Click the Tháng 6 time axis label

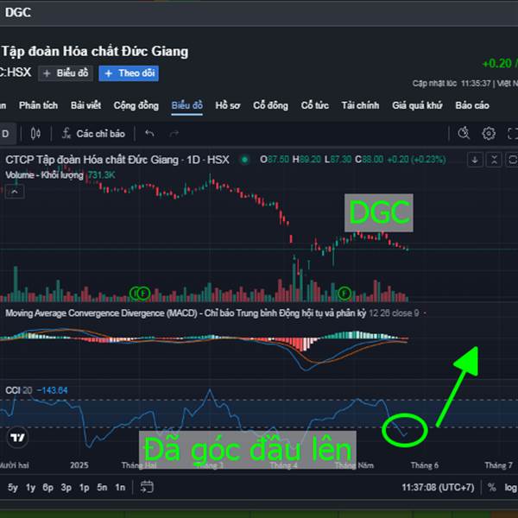coord(425,465)
